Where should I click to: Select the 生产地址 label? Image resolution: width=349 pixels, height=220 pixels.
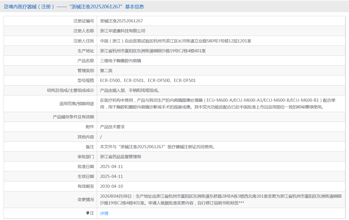[86, 51]
